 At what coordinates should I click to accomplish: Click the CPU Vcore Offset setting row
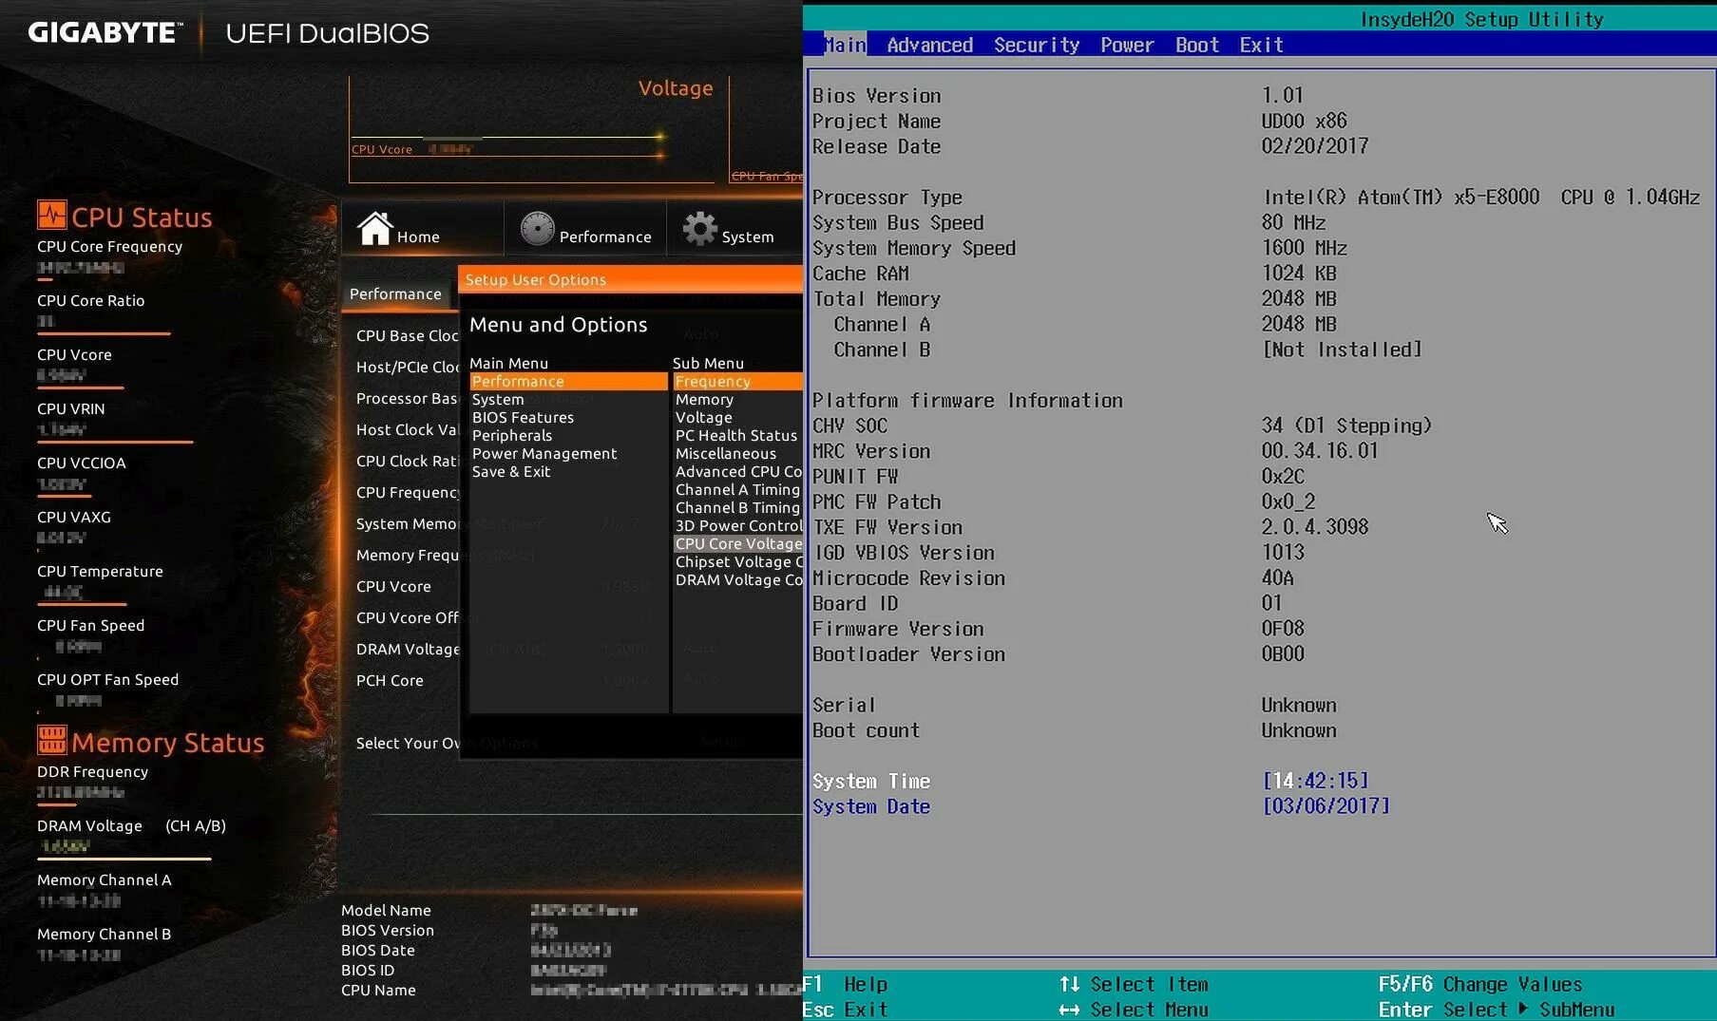407,617
